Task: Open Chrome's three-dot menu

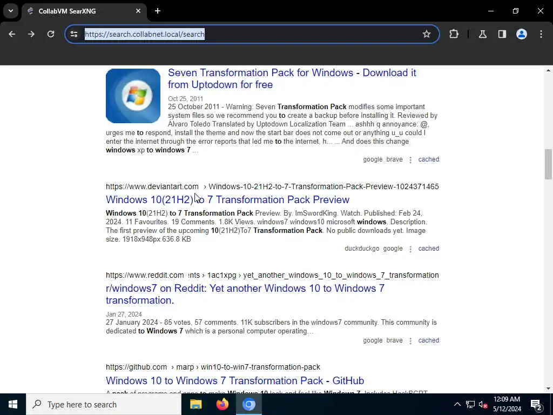Action: 541,34
